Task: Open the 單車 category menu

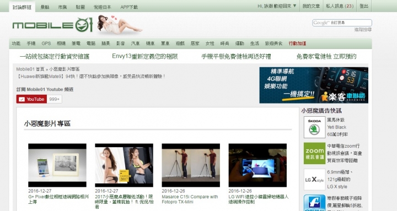Action: [x=165, y=44]
